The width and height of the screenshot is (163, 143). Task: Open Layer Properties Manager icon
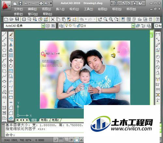(x=61, y=26)
